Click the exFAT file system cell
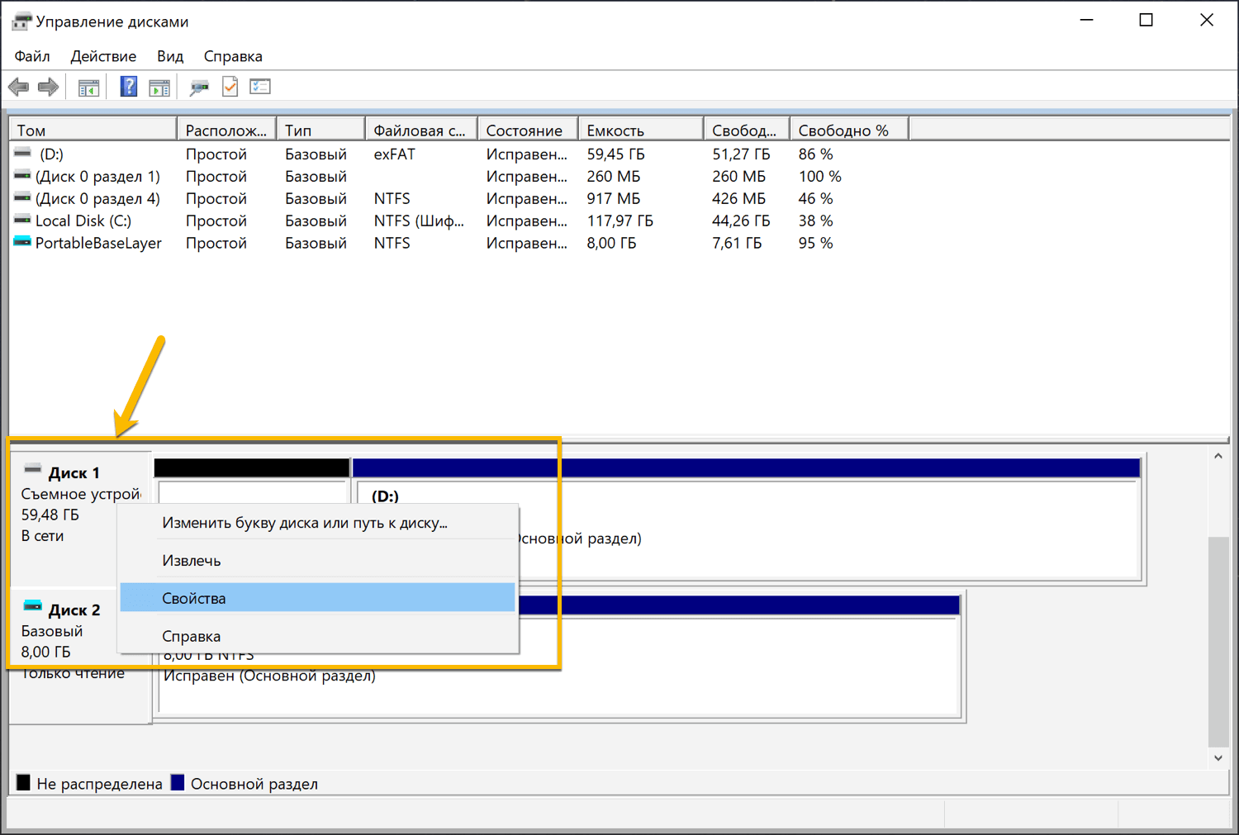 (x=394, y=154)
